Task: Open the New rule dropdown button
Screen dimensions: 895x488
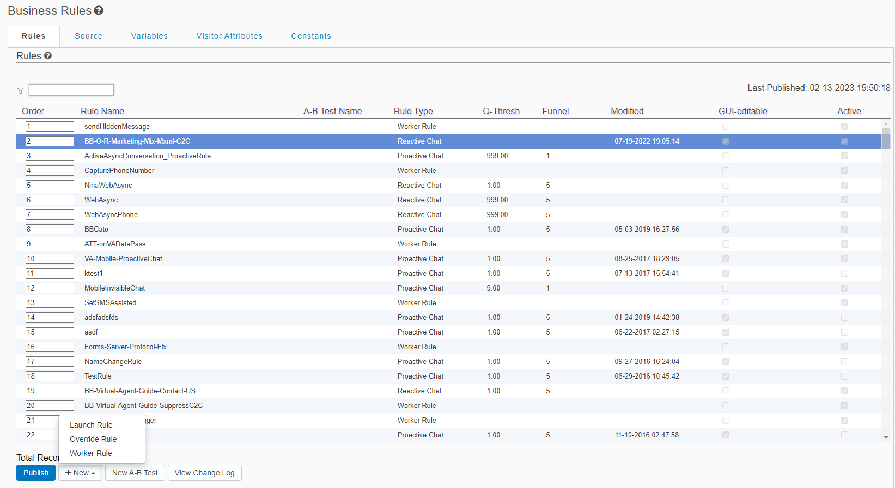Action: coord(80,473)
